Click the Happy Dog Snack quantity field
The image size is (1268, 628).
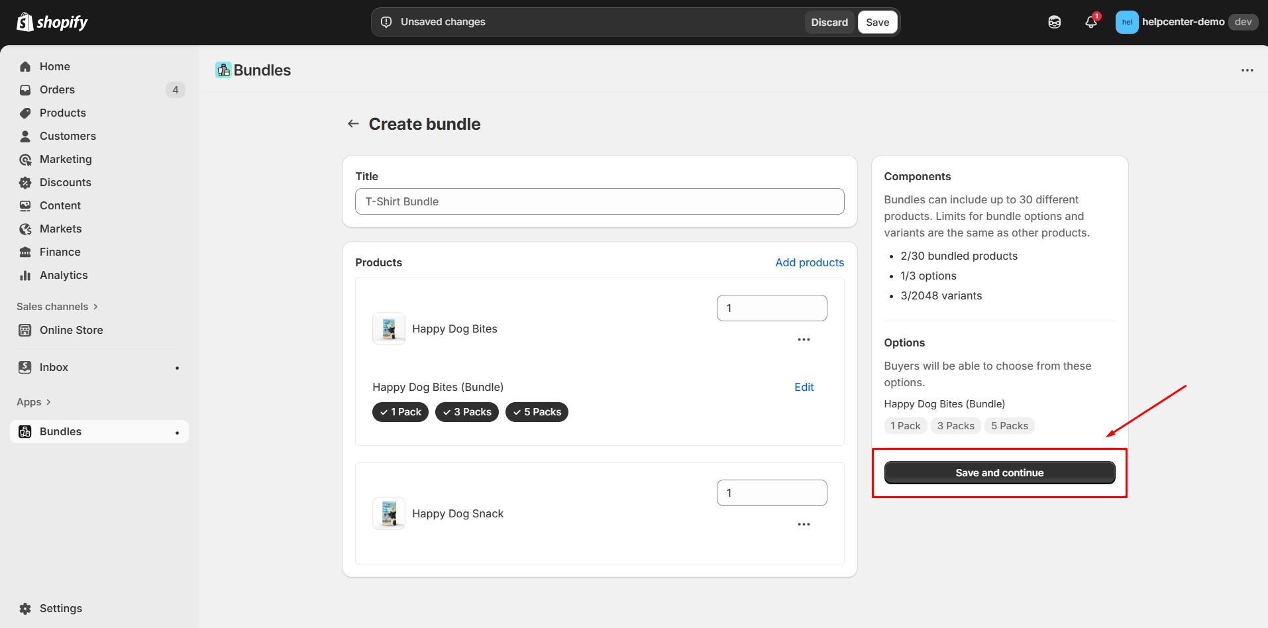click(771, 493)
